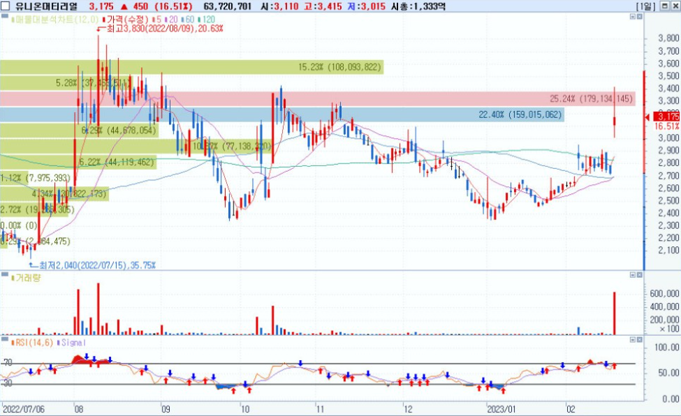The image size is (681, 416).
Task: Click the 600,000 volume axis label
Action: 664,294
